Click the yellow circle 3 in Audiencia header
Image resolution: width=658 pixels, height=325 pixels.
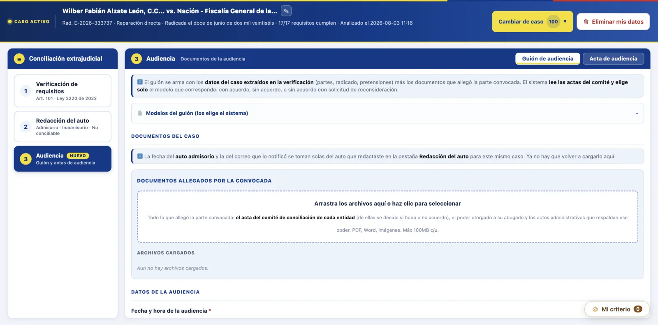[137, 59]
